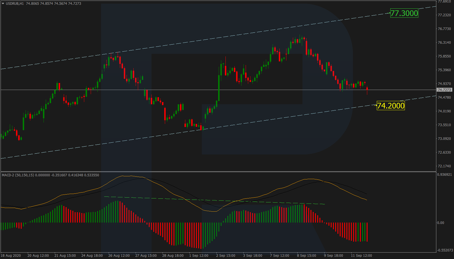Click the 2 Sep 15:00 time label
This screenshot has width=454, height=259.
click(226, 256)
